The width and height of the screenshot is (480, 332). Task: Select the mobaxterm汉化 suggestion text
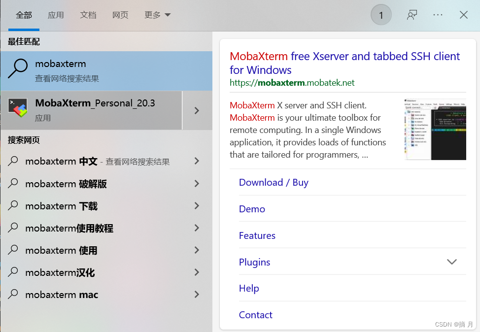pyautogui.click(x=60, y=272)
